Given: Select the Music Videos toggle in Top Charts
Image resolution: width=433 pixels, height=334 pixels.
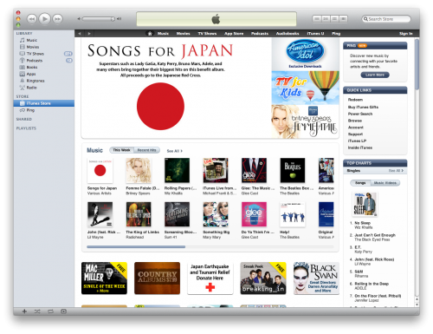Looking at the screenshot, I should (x=385, y=183).
